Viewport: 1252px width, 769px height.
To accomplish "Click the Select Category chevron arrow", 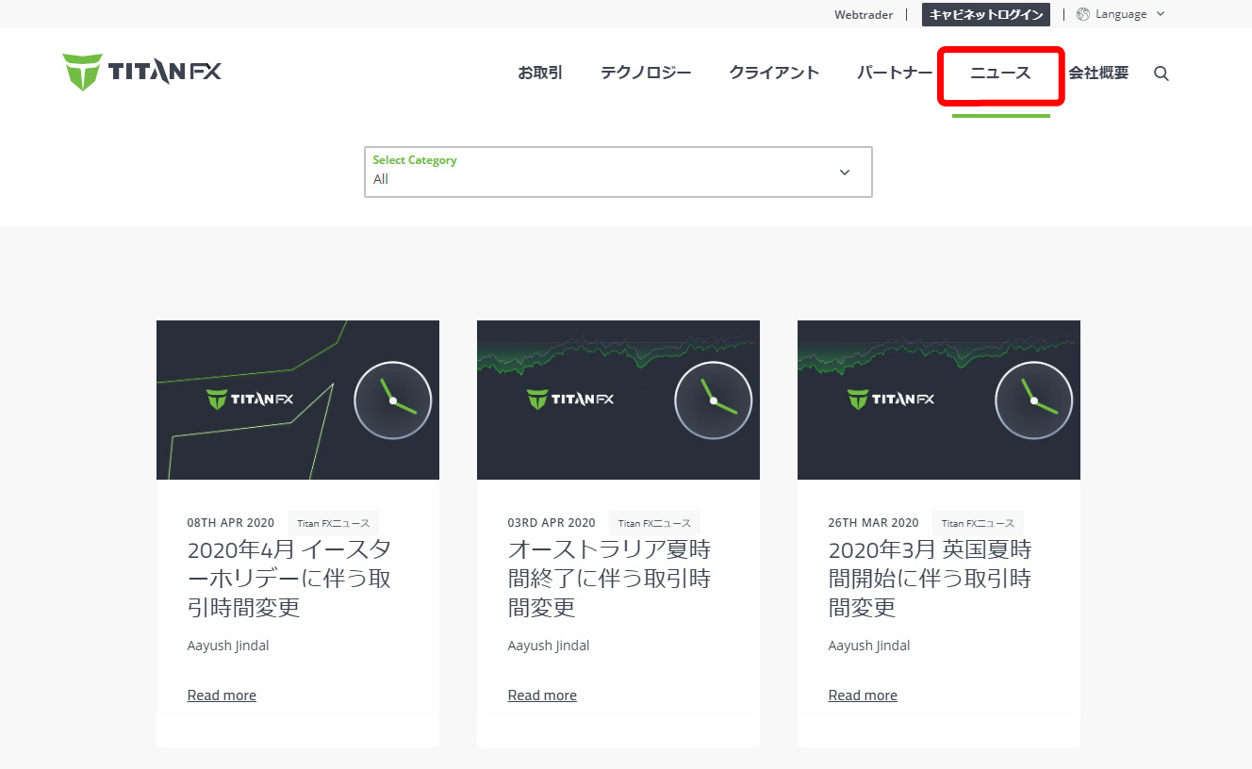I will tap(845, 172).
